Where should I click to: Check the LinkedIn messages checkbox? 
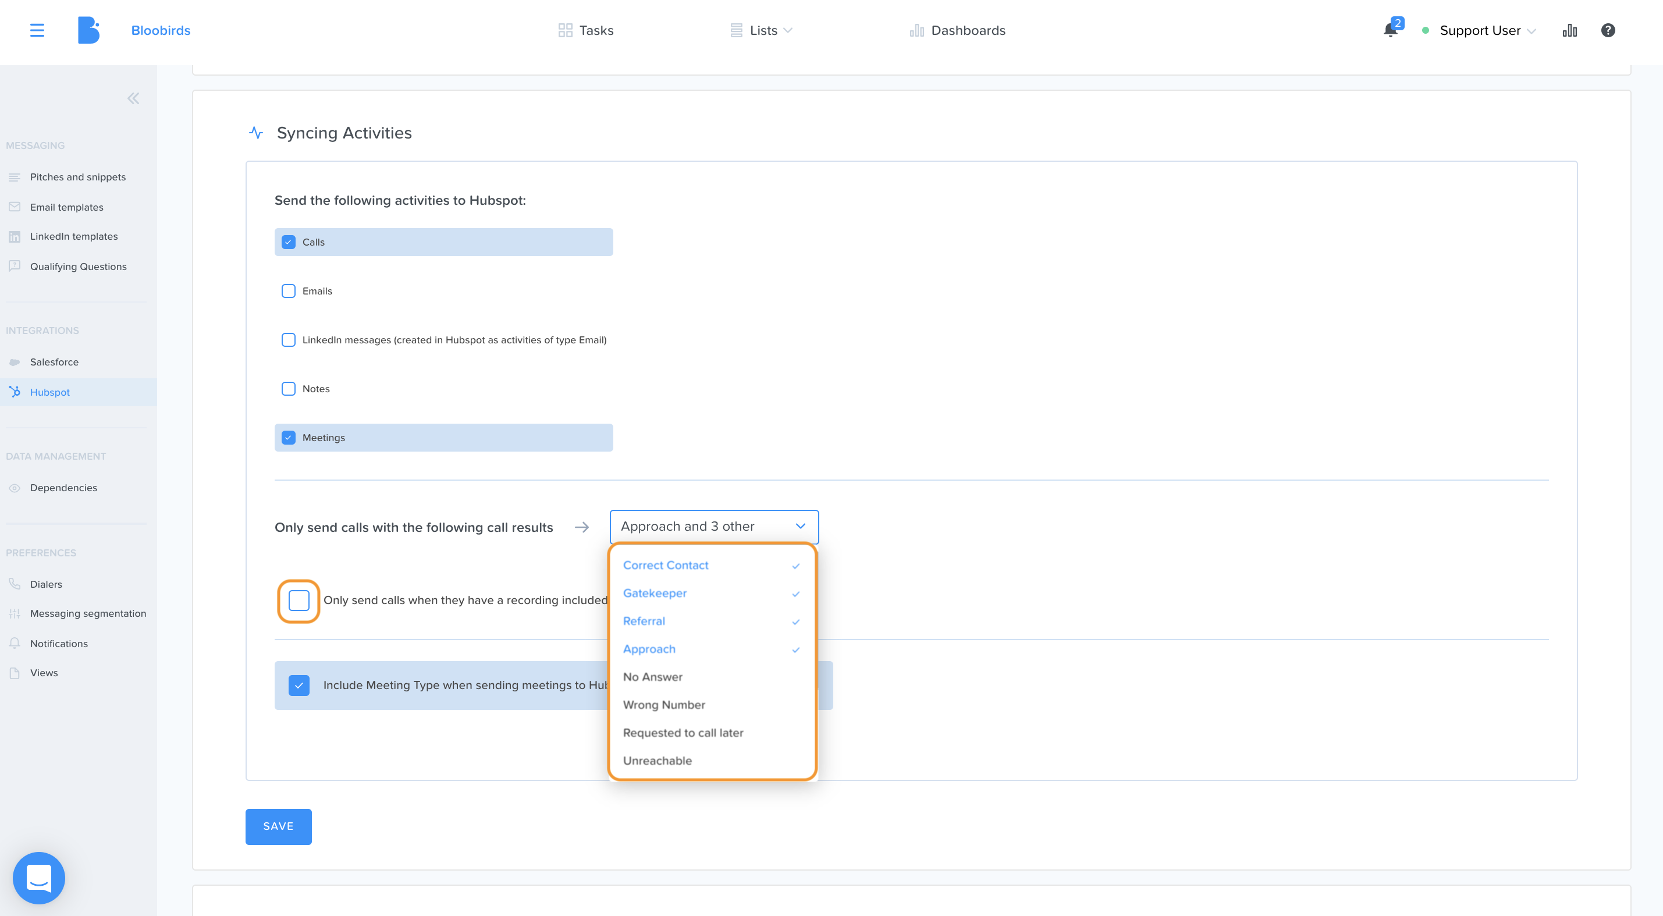[x=289, y=339]
